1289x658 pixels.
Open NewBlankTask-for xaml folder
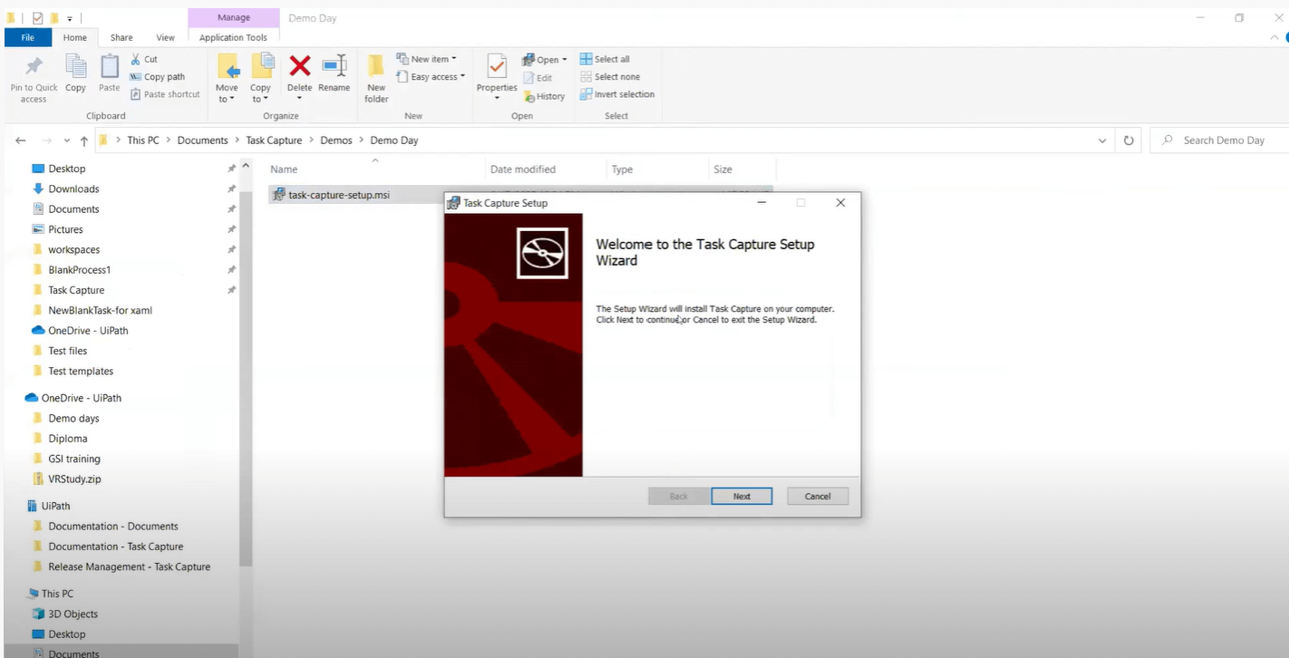coord(100,310)
